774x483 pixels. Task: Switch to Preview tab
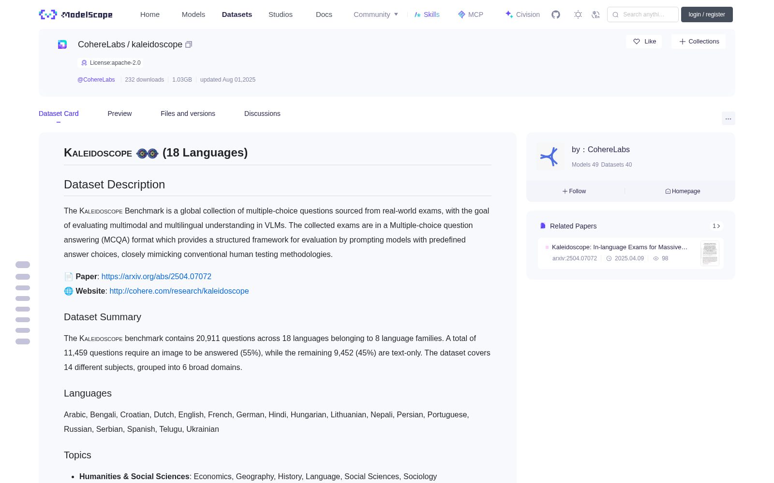(x=119, y=114)
